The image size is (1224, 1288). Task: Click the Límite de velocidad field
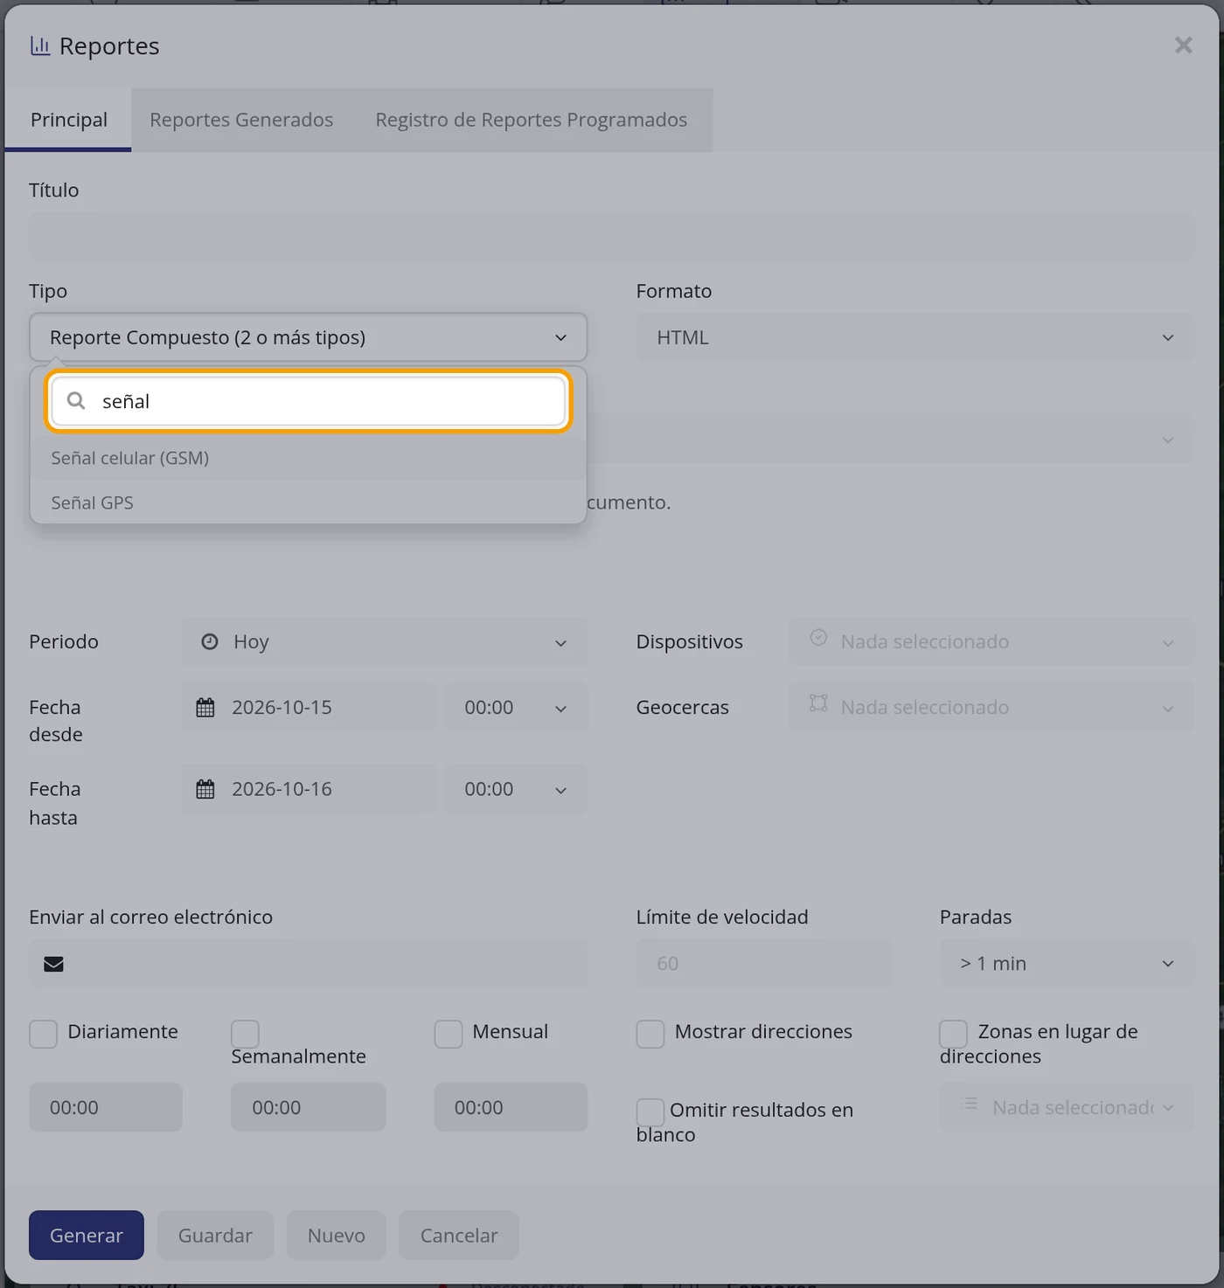coord(764,963)
